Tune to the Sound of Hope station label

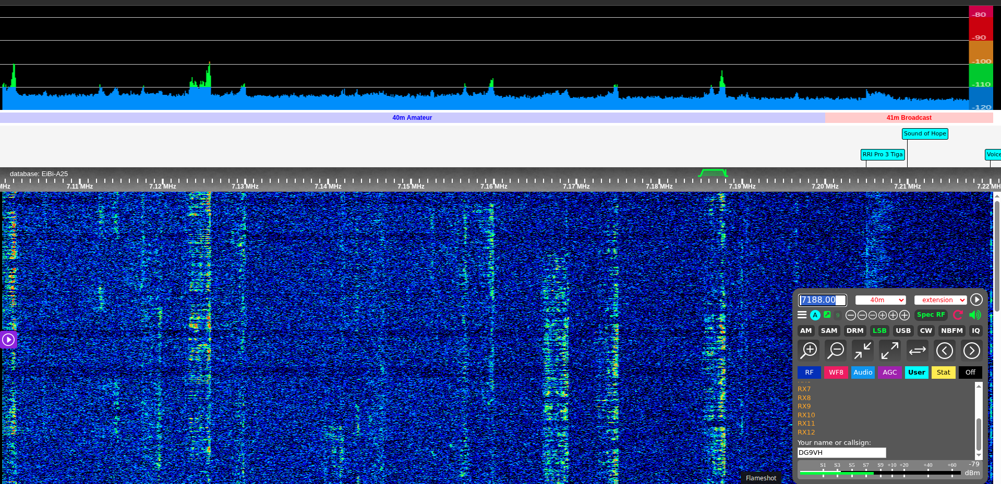coord(924,133)
